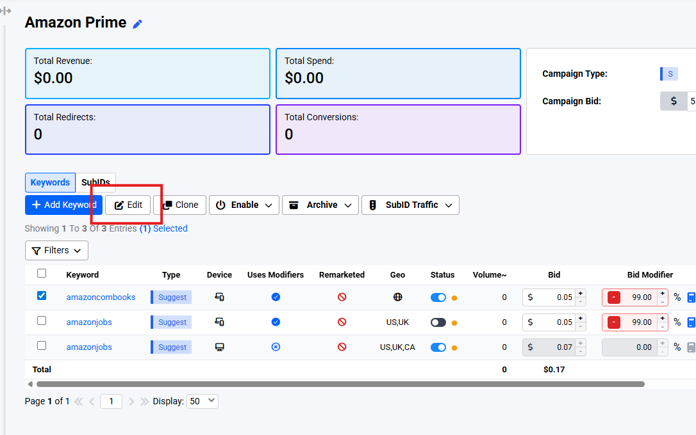Click the red minus button in amazoncombooks bid modifier
This screenshot has width=696, height=435.
[x=613, y=297]
